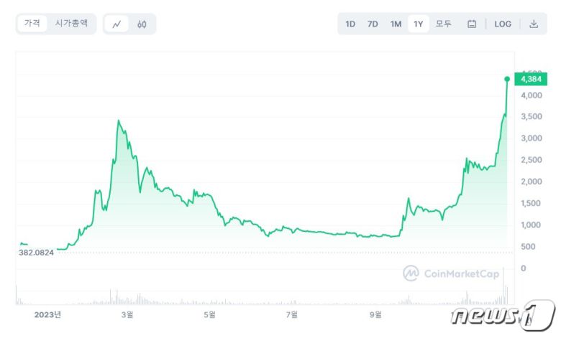Select the 시가총액 (market cap) tab
561x338 pixels.
72,24
